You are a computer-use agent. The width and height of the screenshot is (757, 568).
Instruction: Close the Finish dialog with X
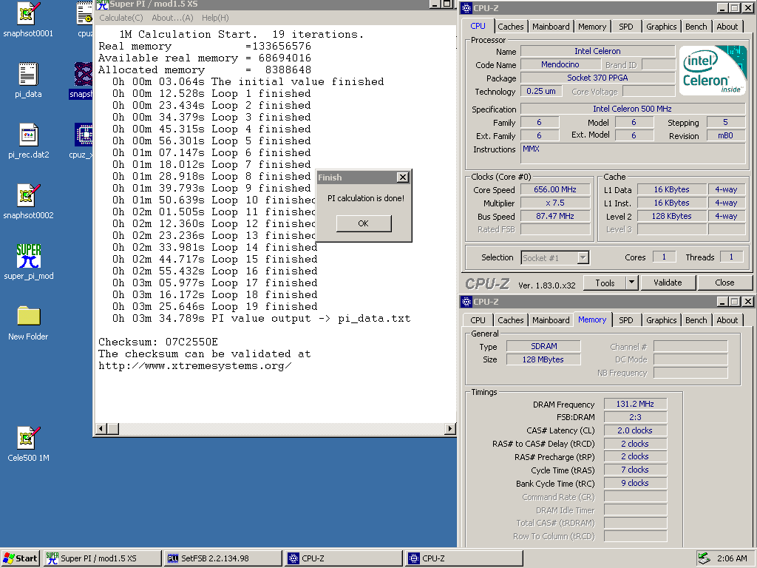pyautogui.click(x=403, y=177)
